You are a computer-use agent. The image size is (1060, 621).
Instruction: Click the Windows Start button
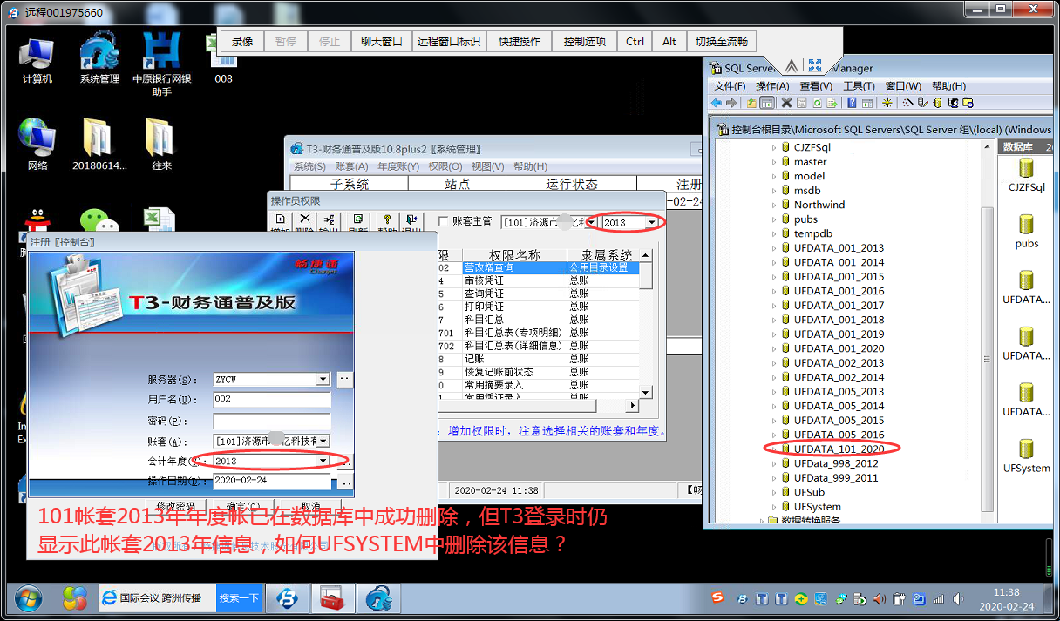point(28,598)
